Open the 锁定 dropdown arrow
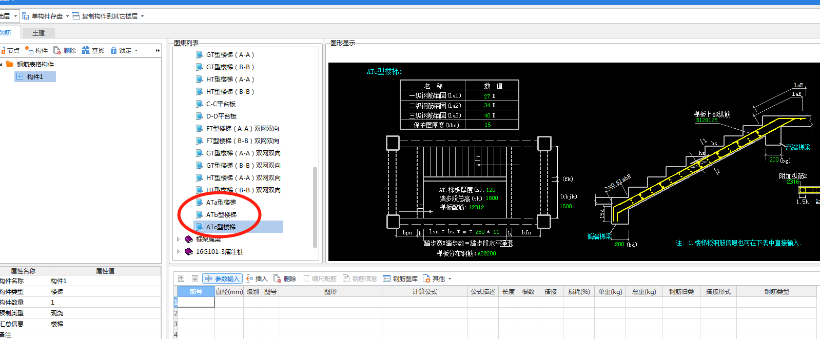This screenshot has height=339, width=820. point(136,51)
